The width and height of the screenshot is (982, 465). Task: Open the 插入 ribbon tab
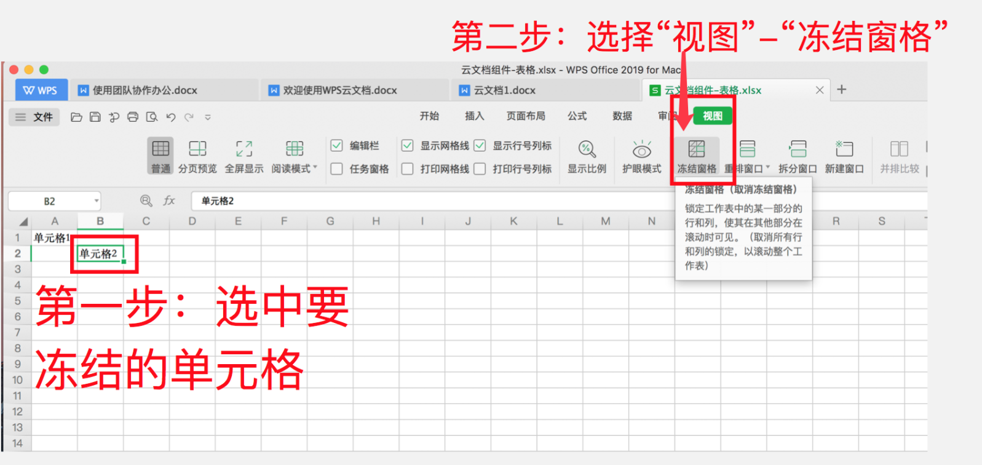coord(474,116)
